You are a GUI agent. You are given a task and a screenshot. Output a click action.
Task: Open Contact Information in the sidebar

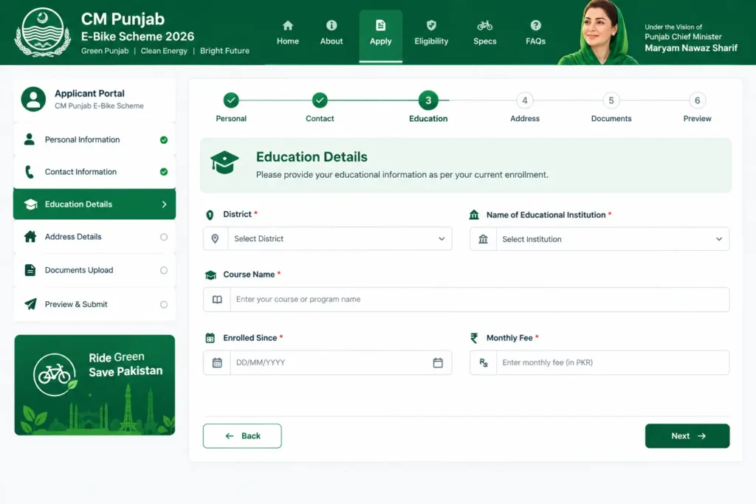click(94, 172)
